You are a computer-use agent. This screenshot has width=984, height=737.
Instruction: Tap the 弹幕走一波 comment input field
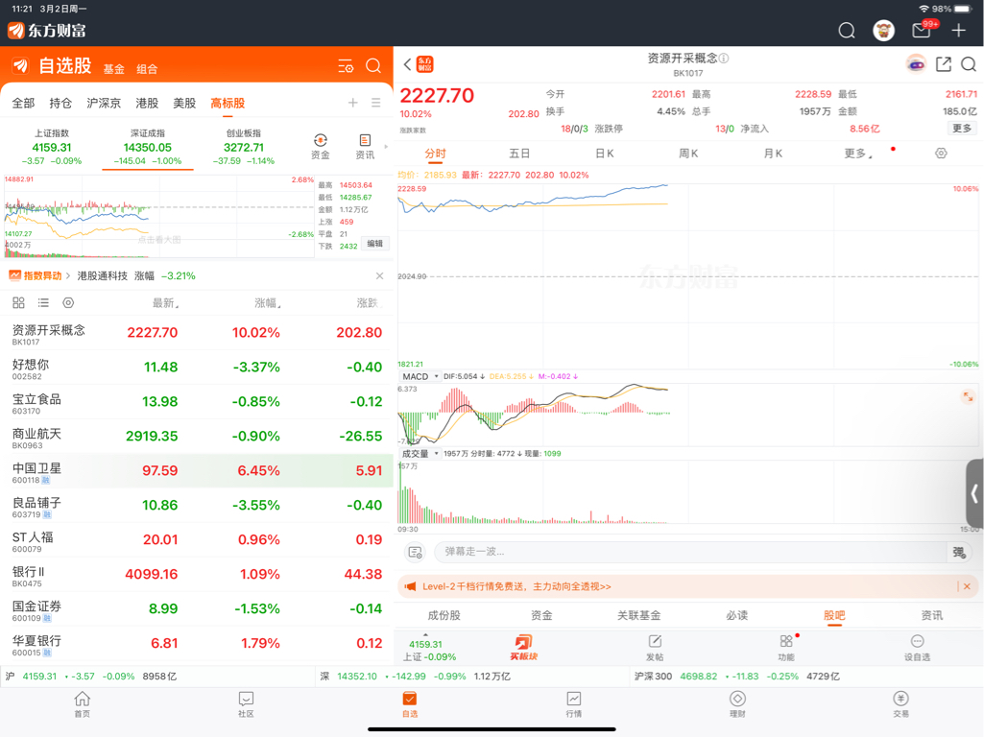(x=690, y=552)
